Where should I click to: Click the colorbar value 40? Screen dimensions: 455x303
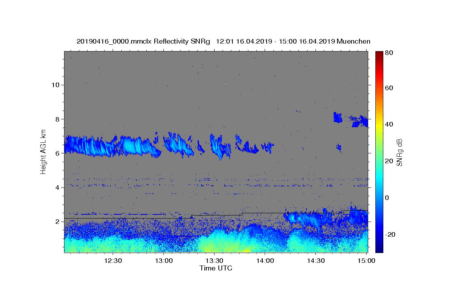[x=389, y=124]
